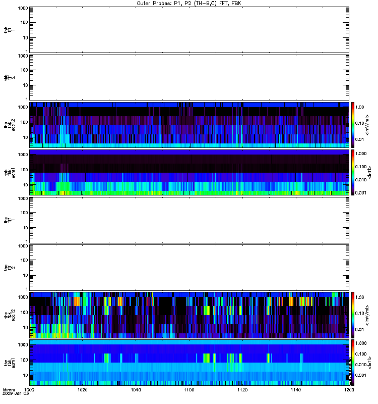Click the date label '2009 Jan 03'
Image resolution: width=378 pixels, height=404 pixels.
coord(16,394)
